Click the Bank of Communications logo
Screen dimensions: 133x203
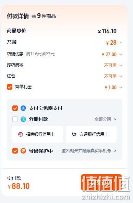[74, 134]
